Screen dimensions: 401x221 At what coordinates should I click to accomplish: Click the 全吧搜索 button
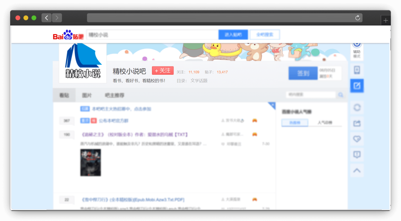click(265, 35)
